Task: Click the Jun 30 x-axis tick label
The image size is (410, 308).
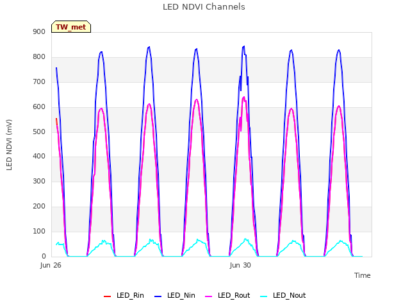Action: click(x=240, y=265)
